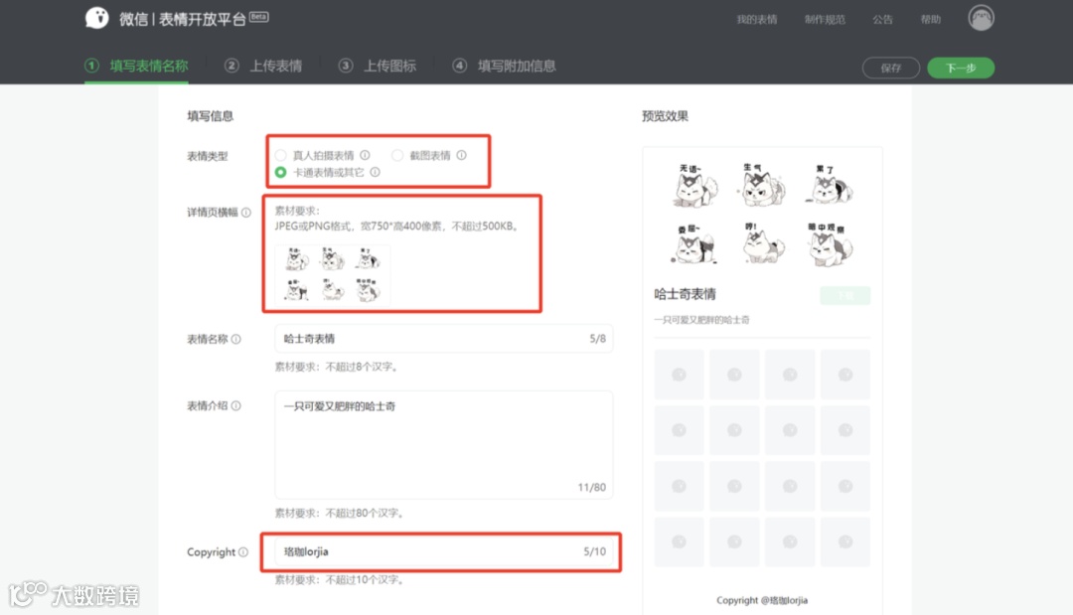Screen dimensions: 1073x615
Task: Click preview description 一只可爱又肥胖的哈士奇
Action: coord(701,320)
